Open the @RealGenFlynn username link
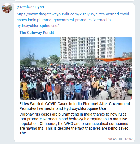Screen dimensions: 140x144 pyautogui.click(x=30, y=7)
